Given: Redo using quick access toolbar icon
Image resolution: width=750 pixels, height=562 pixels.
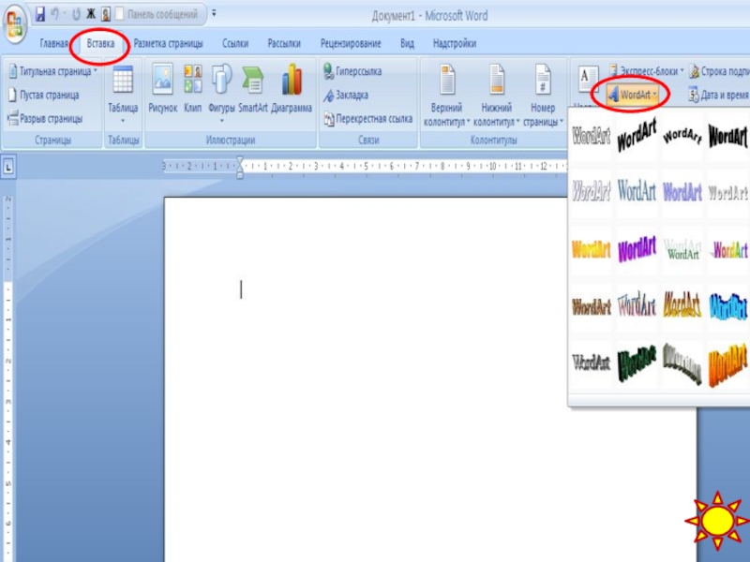Looking at the screenshot, I should (x=76, y=14).
